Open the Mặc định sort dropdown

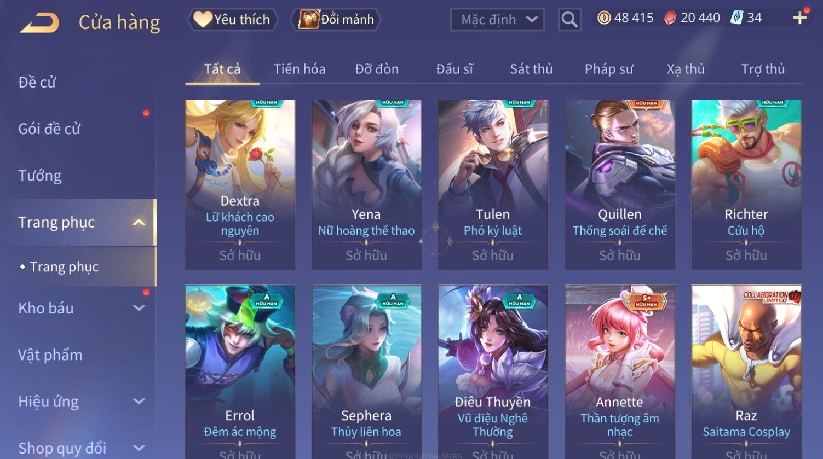click(x=497, y=20)
